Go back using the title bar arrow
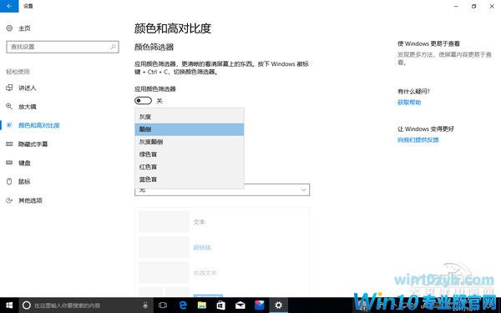Viewport: 501px width, 313px height. tap(9, 6)
